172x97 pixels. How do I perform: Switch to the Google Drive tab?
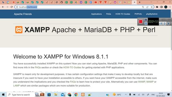pos(76,2)
